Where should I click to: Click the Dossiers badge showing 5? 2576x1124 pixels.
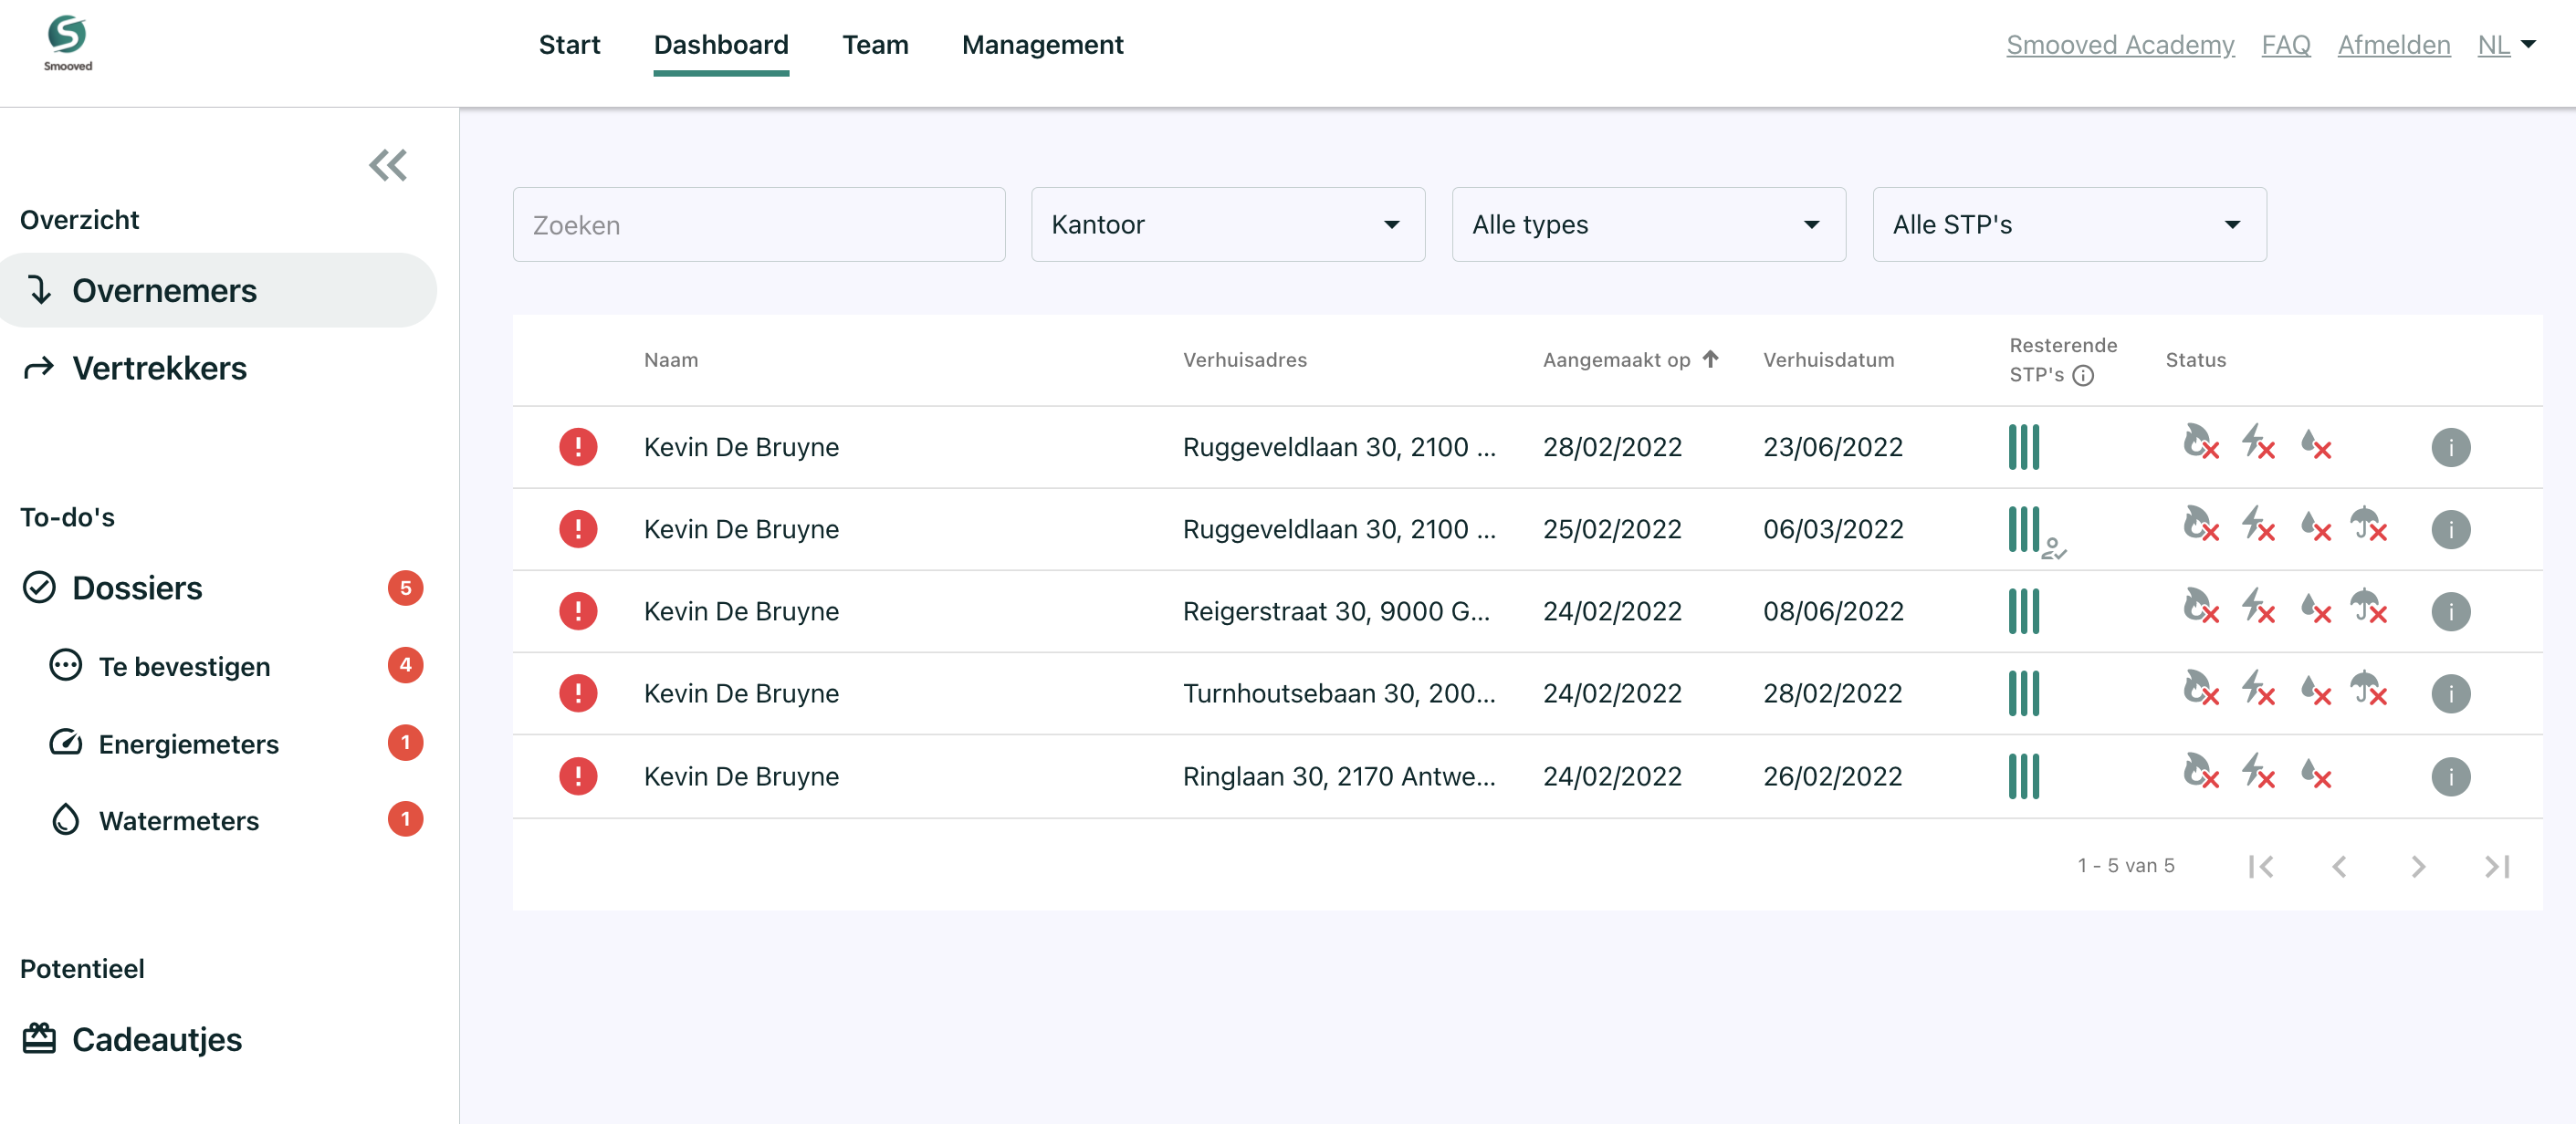click(405, 588)
